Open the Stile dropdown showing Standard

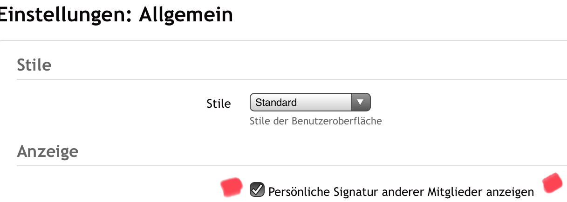pos(310,102)
